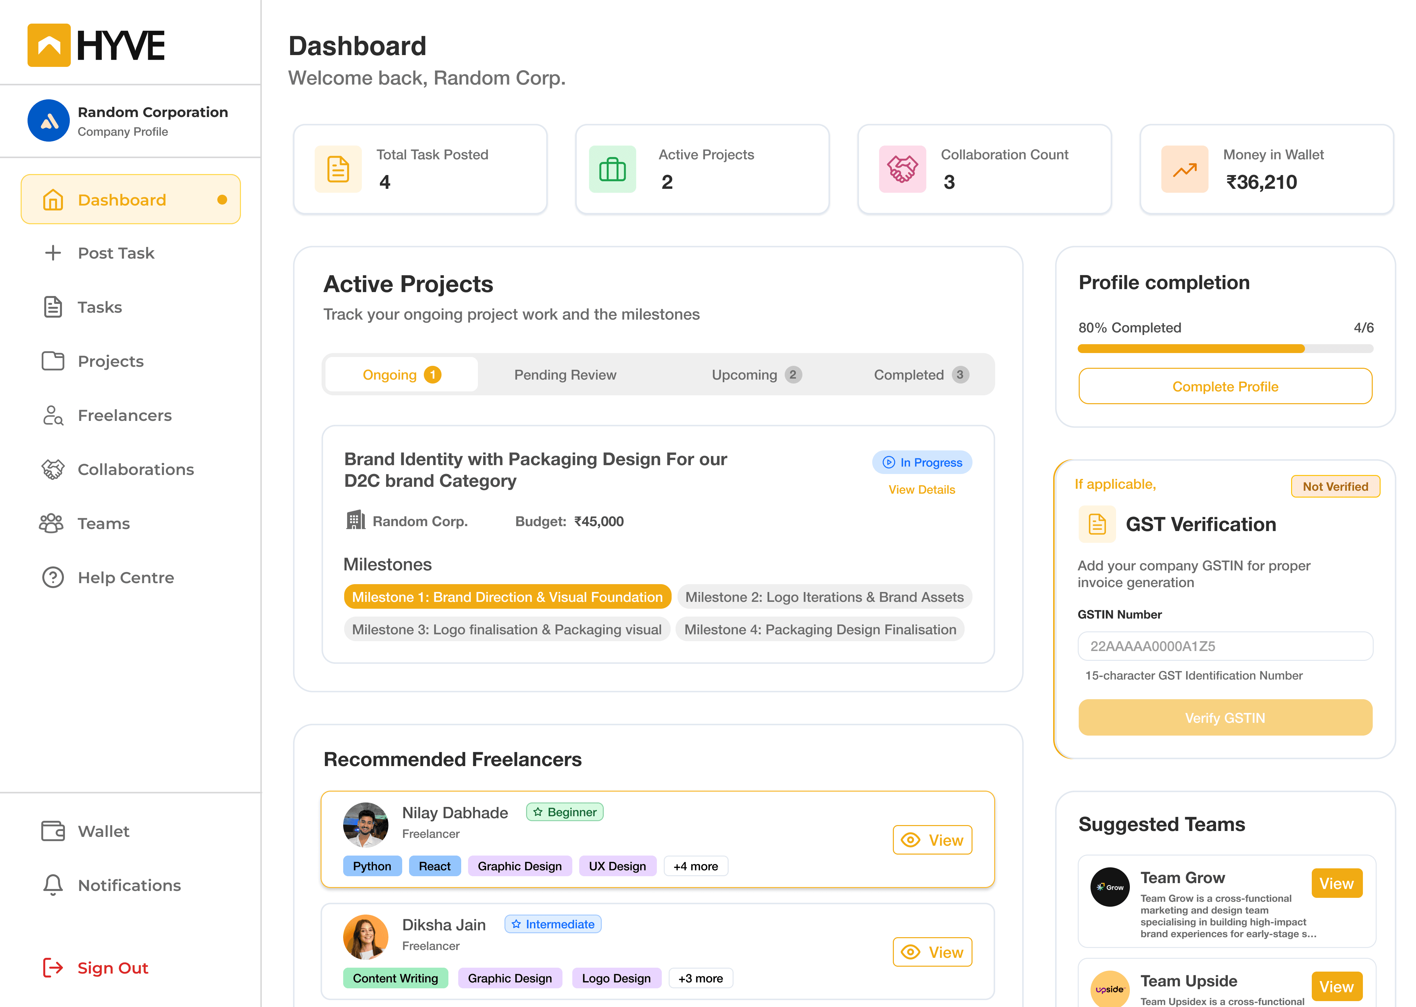The image size is (1416, 1007).
Task: Expand the +4 more skills tag
Action: click(x=695, y=866)
